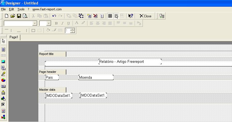Screen dimensions: 232x122
Task: Select the Moenda header text object
Action: (96, 77)
